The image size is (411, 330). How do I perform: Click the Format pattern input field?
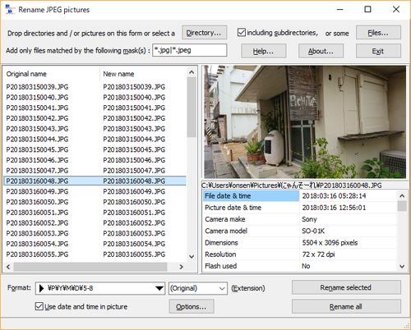(x=100, y=288)
